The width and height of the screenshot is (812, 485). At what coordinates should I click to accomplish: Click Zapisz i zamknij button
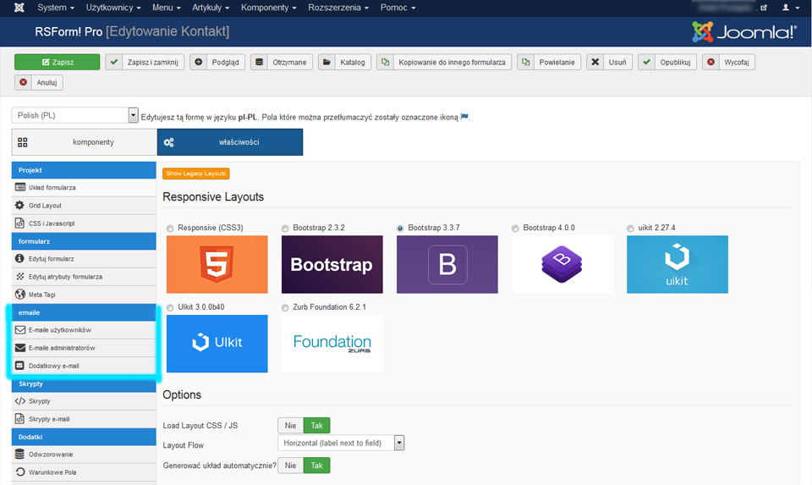pyautogui.click(x=145, y=62)
